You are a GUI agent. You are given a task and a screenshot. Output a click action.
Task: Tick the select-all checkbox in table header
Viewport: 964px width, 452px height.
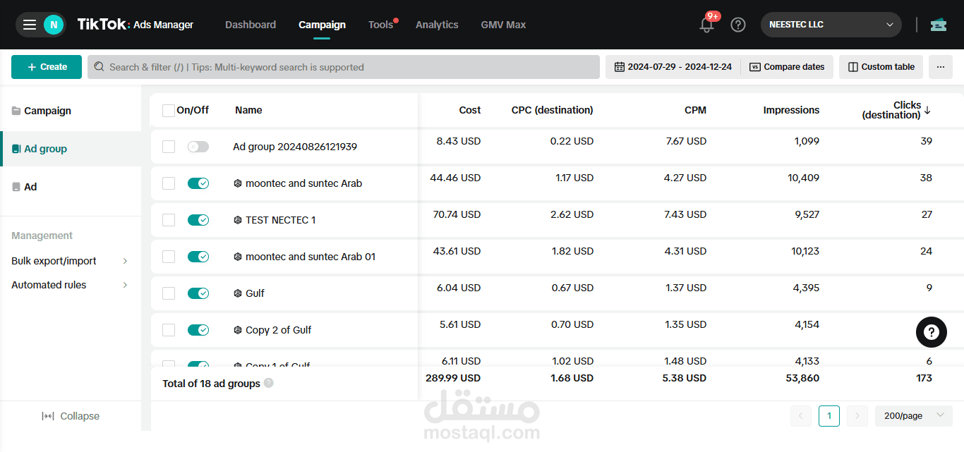[x=169, y=111]
